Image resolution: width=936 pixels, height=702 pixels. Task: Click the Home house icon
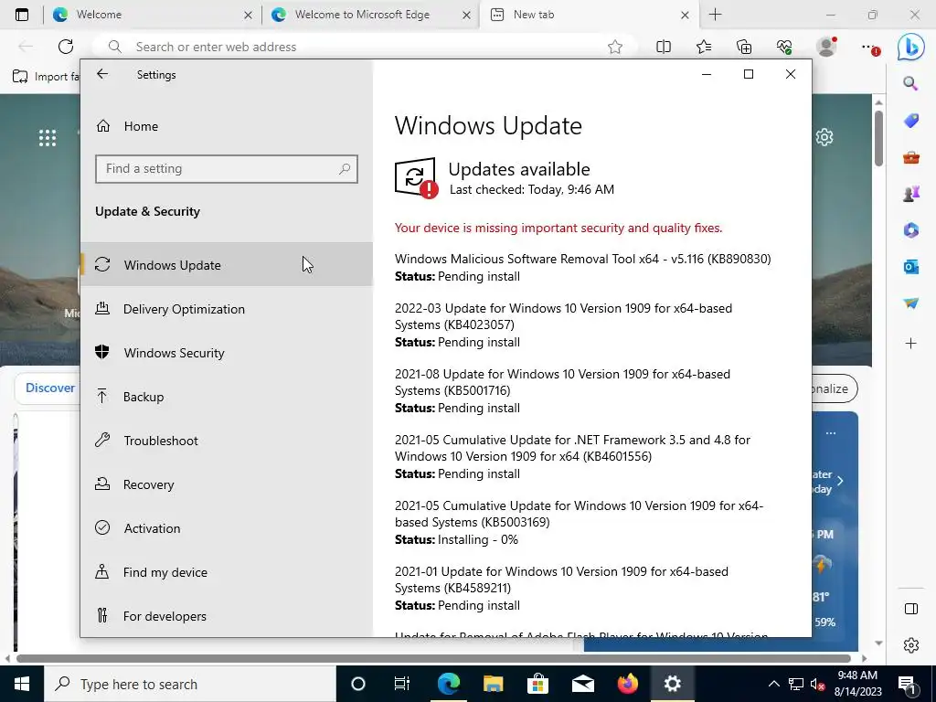(x=102, y=126)
